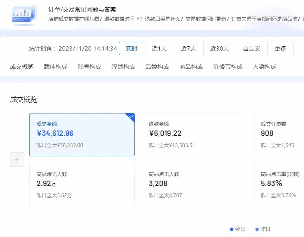Click the 5.83% click rate value
Viewport: 304px width, 237px height.
coord(271,183)
